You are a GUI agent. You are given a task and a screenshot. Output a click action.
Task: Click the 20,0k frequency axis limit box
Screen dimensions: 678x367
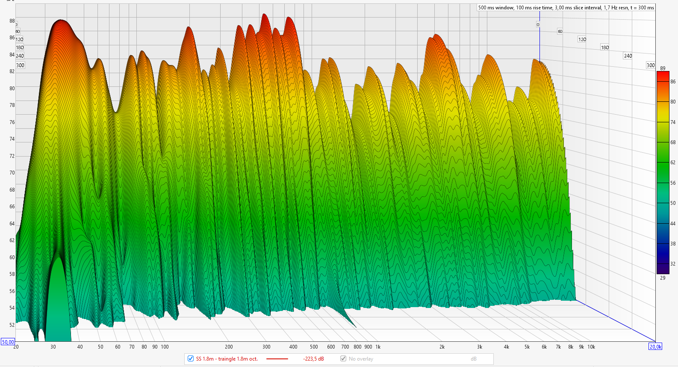655,346
